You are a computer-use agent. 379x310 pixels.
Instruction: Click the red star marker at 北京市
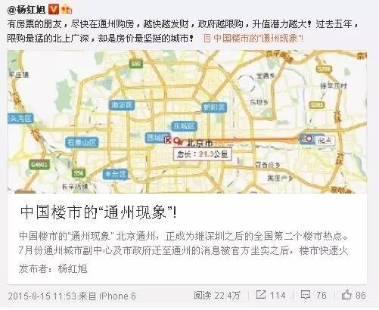pos(179,142)
